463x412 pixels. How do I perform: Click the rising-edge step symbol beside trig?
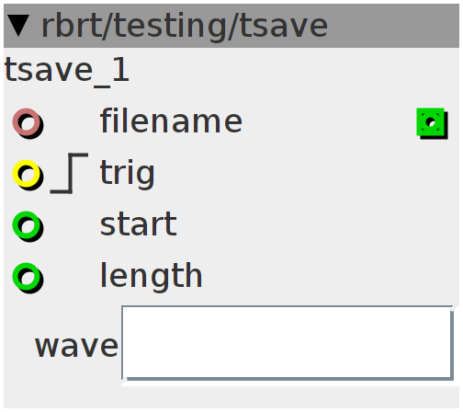click(70, 173)
